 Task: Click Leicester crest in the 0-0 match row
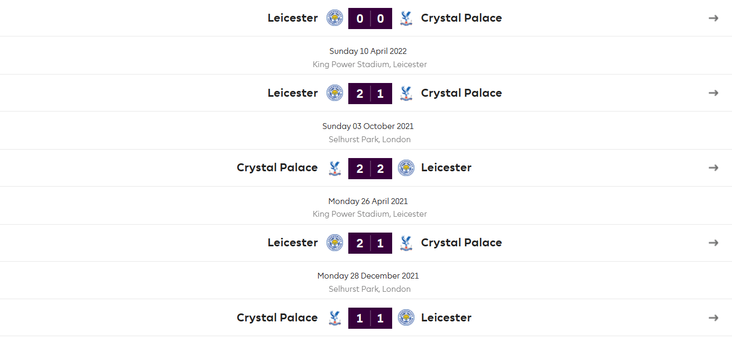(335, 18)
